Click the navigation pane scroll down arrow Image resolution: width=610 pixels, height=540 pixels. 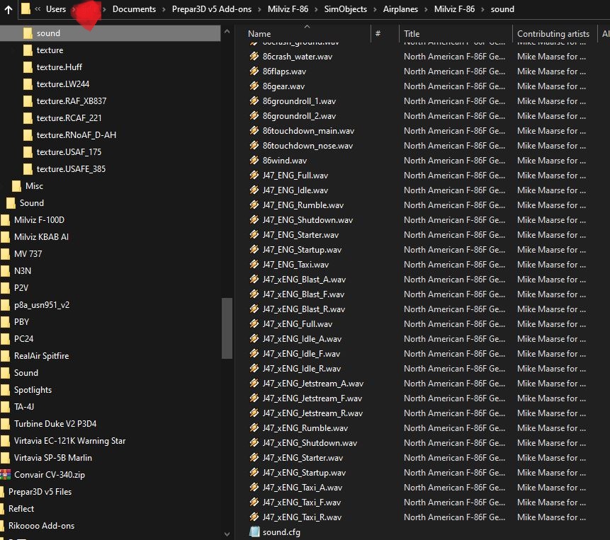tap(227, 534)
